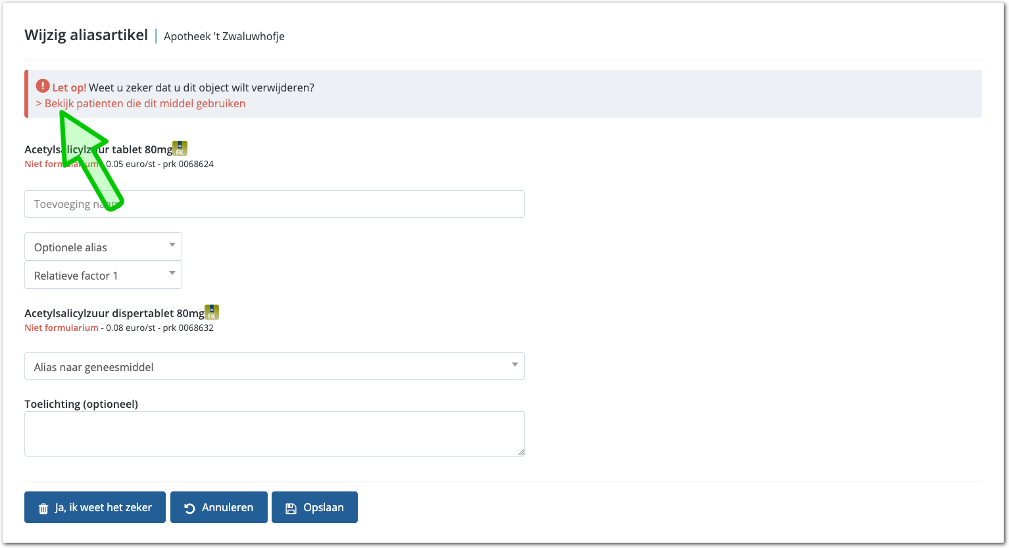Click the Let op! warning text

click(69, 87)
